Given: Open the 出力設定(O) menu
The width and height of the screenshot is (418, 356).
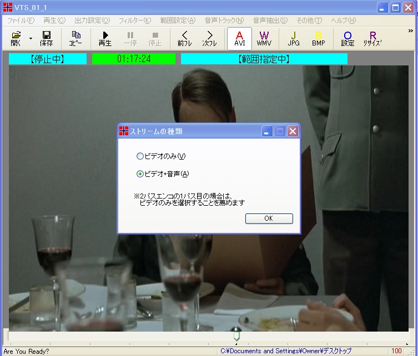Looking at the screenshot, I should 92,21.
